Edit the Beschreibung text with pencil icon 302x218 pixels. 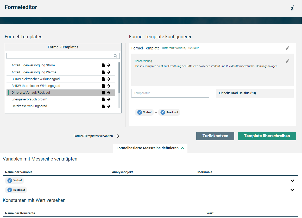(287, 61)
